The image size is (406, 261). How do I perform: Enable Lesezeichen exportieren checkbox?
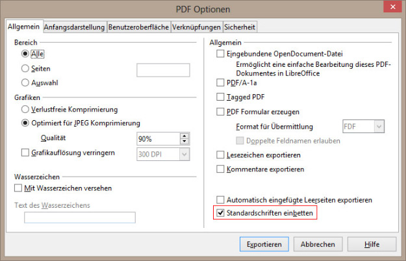[220, 155]
